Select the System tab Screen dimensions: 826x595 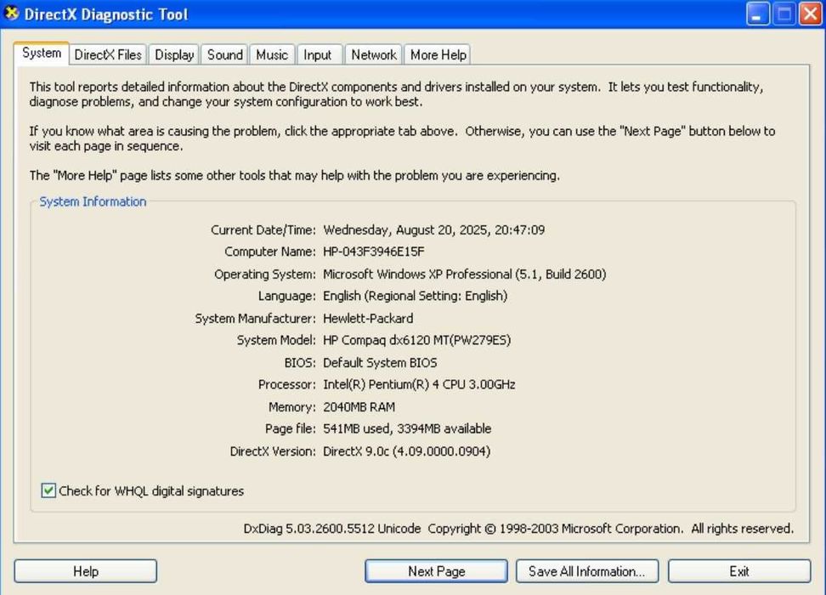click(x=42, y=54)
